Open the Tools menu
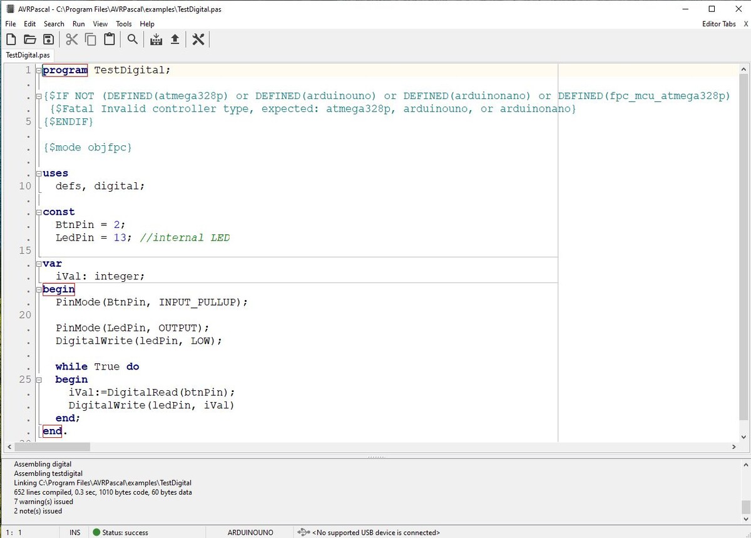The height and width of the screenshot is (538, 751). [x=124, y=24]
